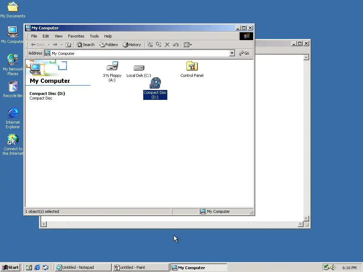Click the 'Compact Disc (D:)' bold details heading
The image size is (363, 272).
pyautogui.click(x=47, y=93)
